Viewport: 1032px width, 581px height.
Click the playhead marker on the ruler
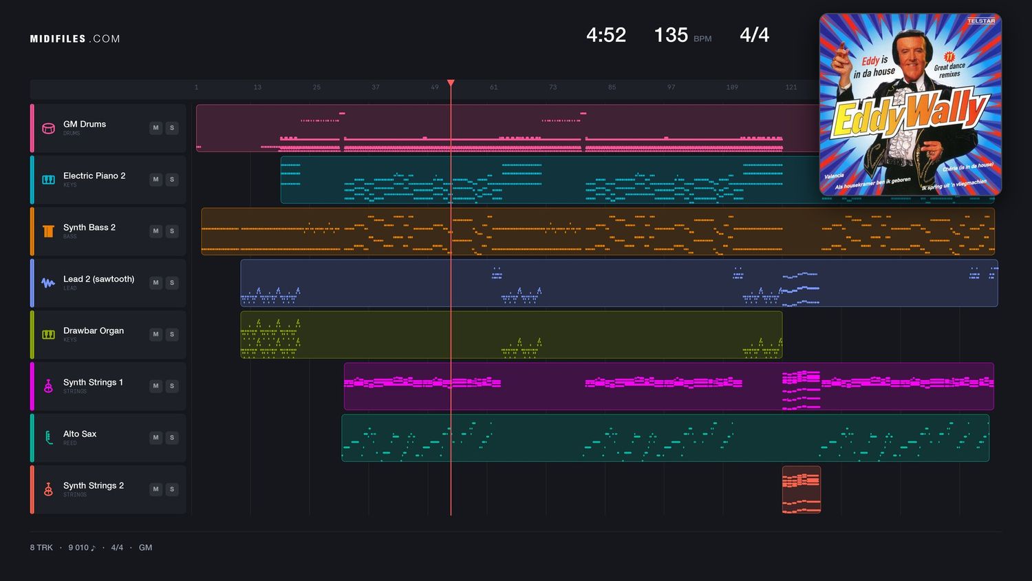point(451,83)
